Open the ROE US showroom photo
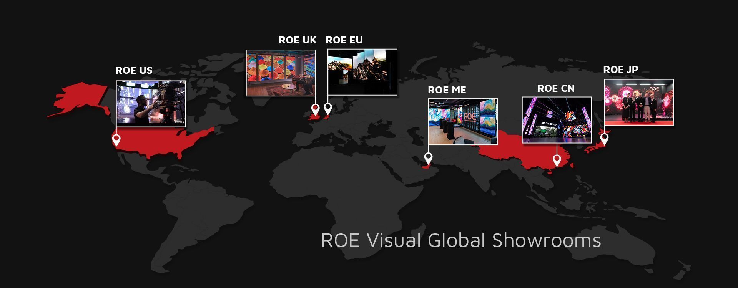The height and width of the screenshot is (288, 738). click(x=151, y=104)
